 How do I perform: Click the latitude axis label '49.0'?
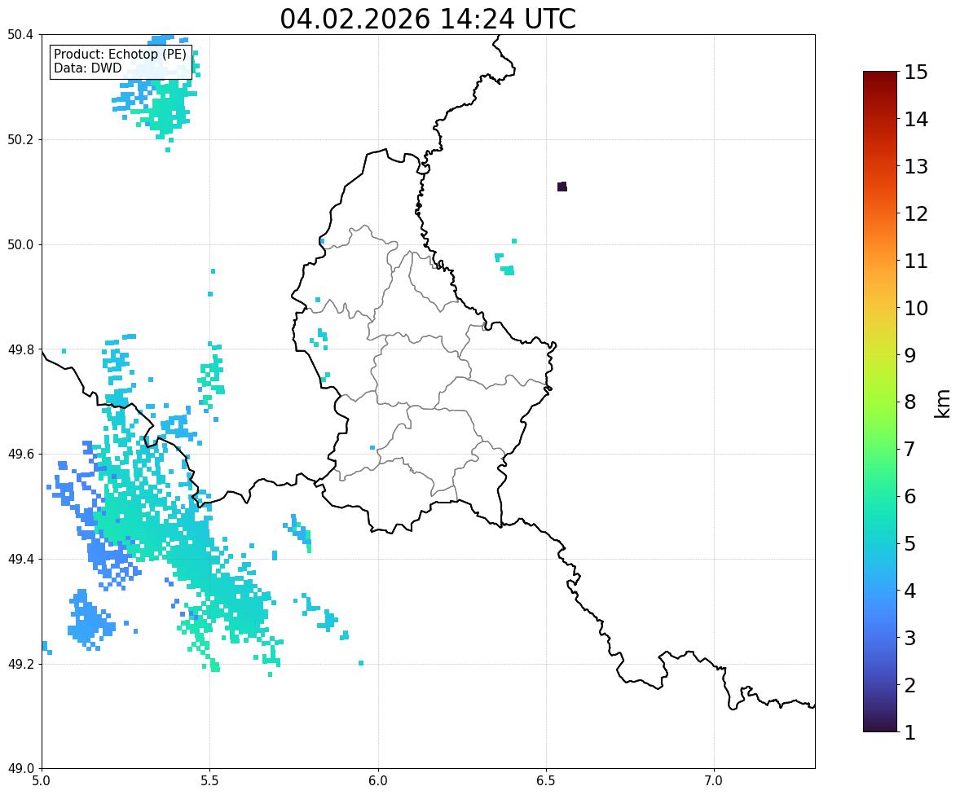(x=20, y=769)
